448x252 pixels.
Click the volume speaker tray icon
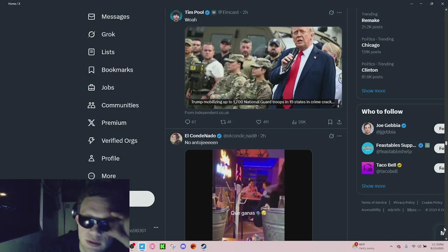[419, 246]
